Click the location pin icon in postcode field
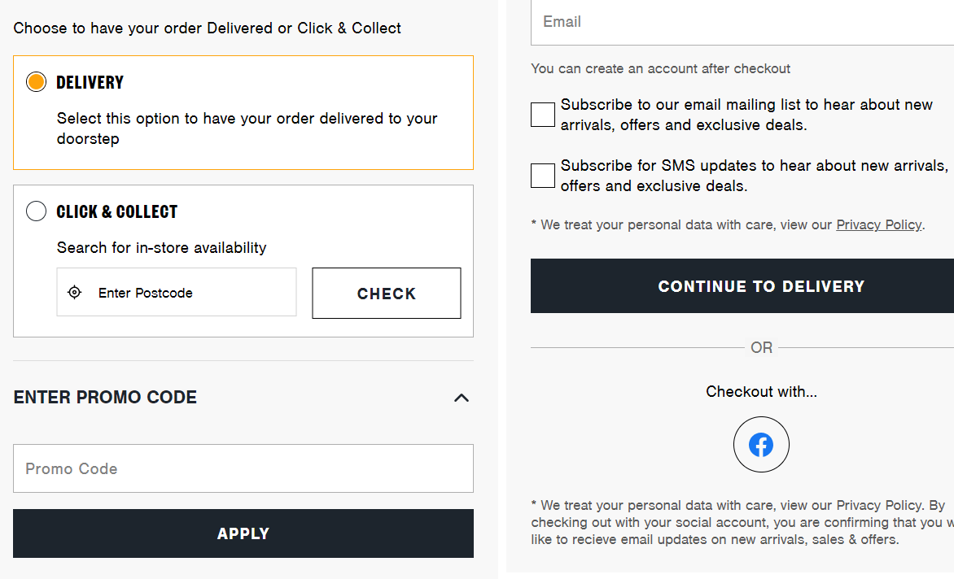Image resolution: width=954 pixels, height=579 pixels. click(74, 291)
